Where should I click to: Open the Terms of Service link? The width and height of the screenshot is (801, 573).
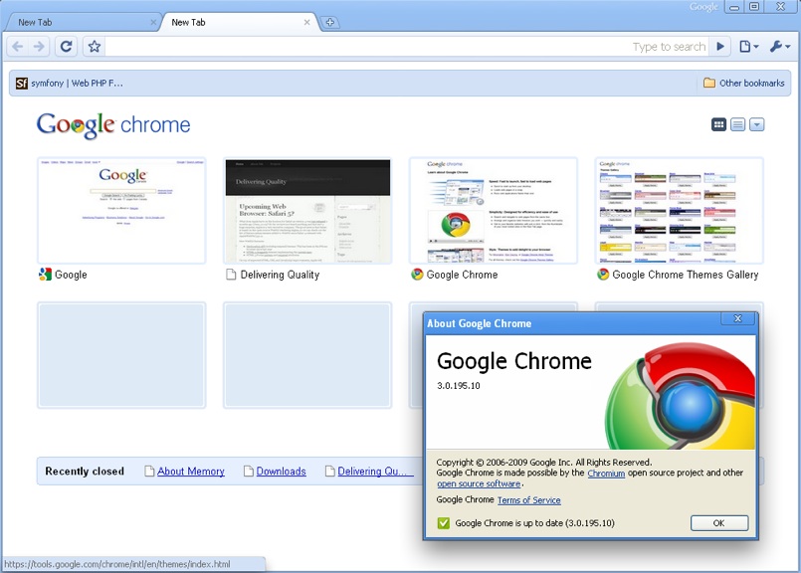click(528, 500)
